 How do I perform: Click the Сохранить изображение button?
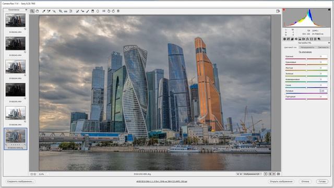(20, 181)
